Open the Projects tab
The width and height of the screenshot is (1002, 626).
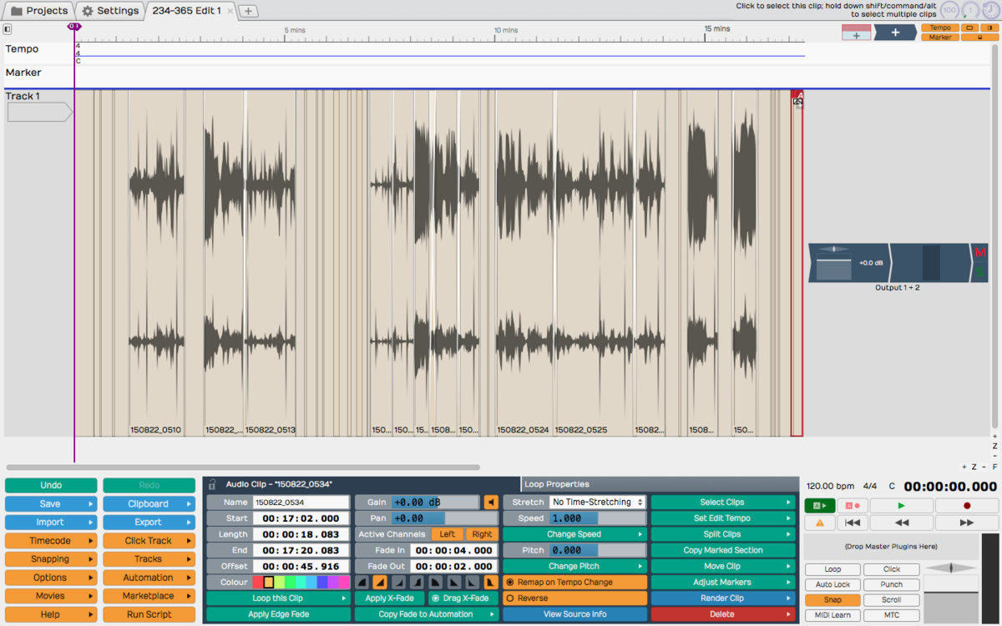click(38, 11)
